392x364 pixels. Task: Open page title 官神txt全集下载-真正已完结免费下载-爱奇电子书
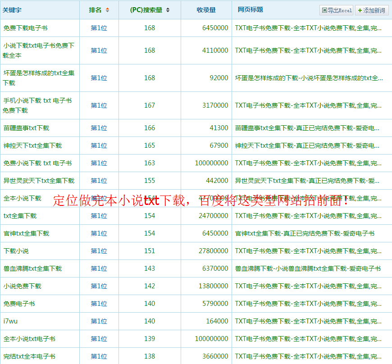coord(305,233)
